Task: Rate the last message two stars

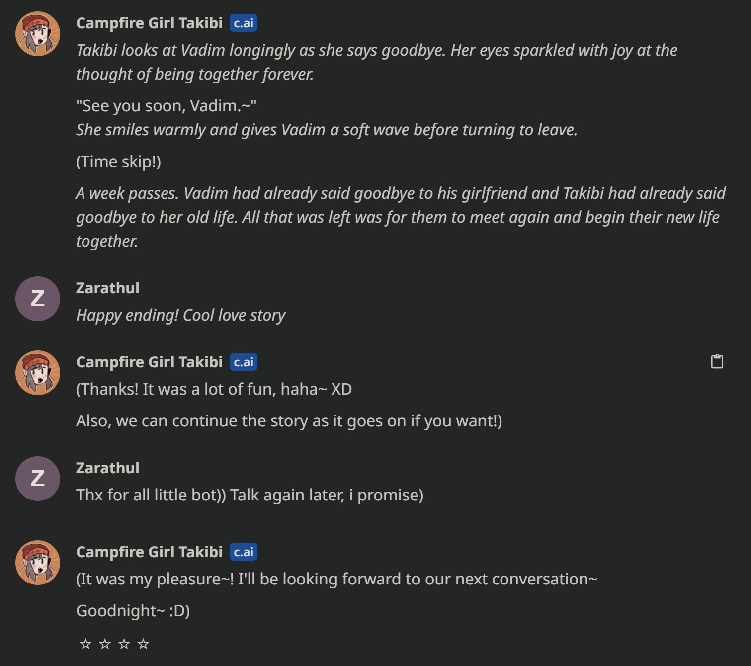Action: pos(105,644)
